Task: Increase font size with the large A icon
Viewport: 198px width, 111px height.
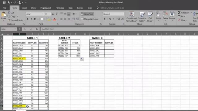Action: tap(53, 14)
